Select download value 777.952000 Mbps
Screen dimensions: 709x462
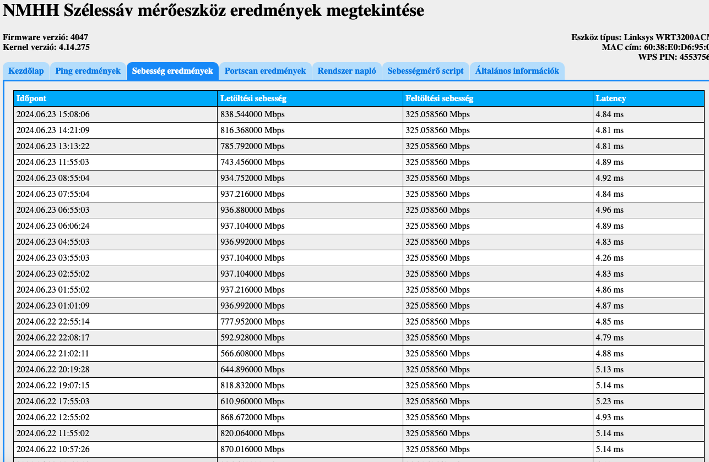252,322
